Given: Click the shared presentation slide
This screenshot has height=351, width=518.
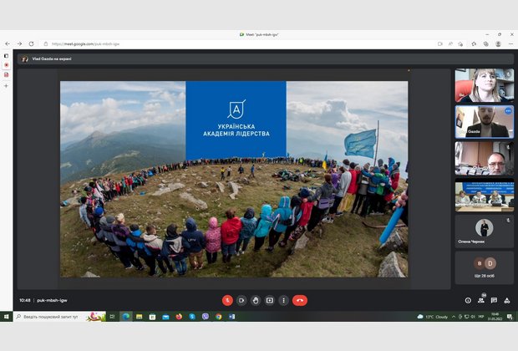Looking at the screenshot, I should pyautogui.click(x=234, y=179).
